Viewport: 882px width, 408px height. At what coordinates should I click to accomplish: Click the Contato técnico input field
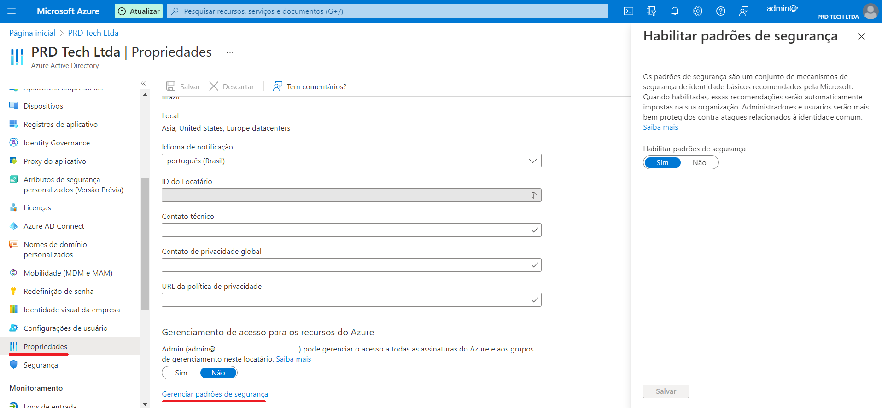click(345, 230)
